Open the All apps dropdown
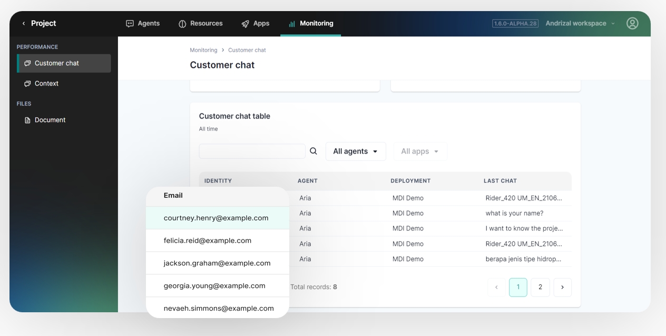Screen dimensions: 666x336 coord(420,151)
